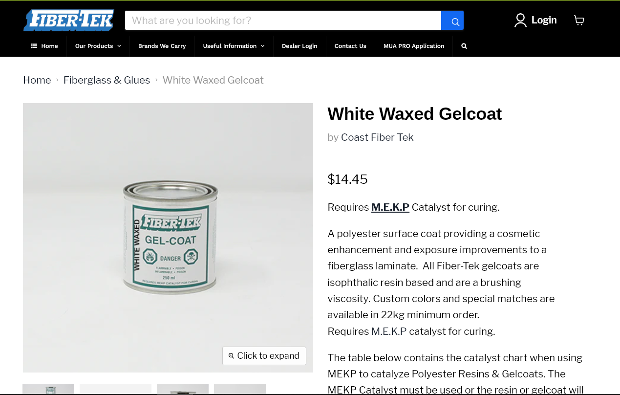The width and height of the screenshot is (620, 395).
Task: Click the Fiberglass & Glues breadcrumb
Action: click(107, 80)
